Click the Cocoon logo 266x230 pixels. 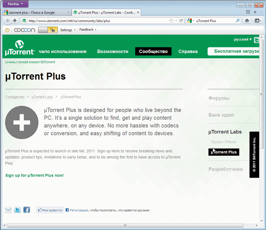click(24, 30)
